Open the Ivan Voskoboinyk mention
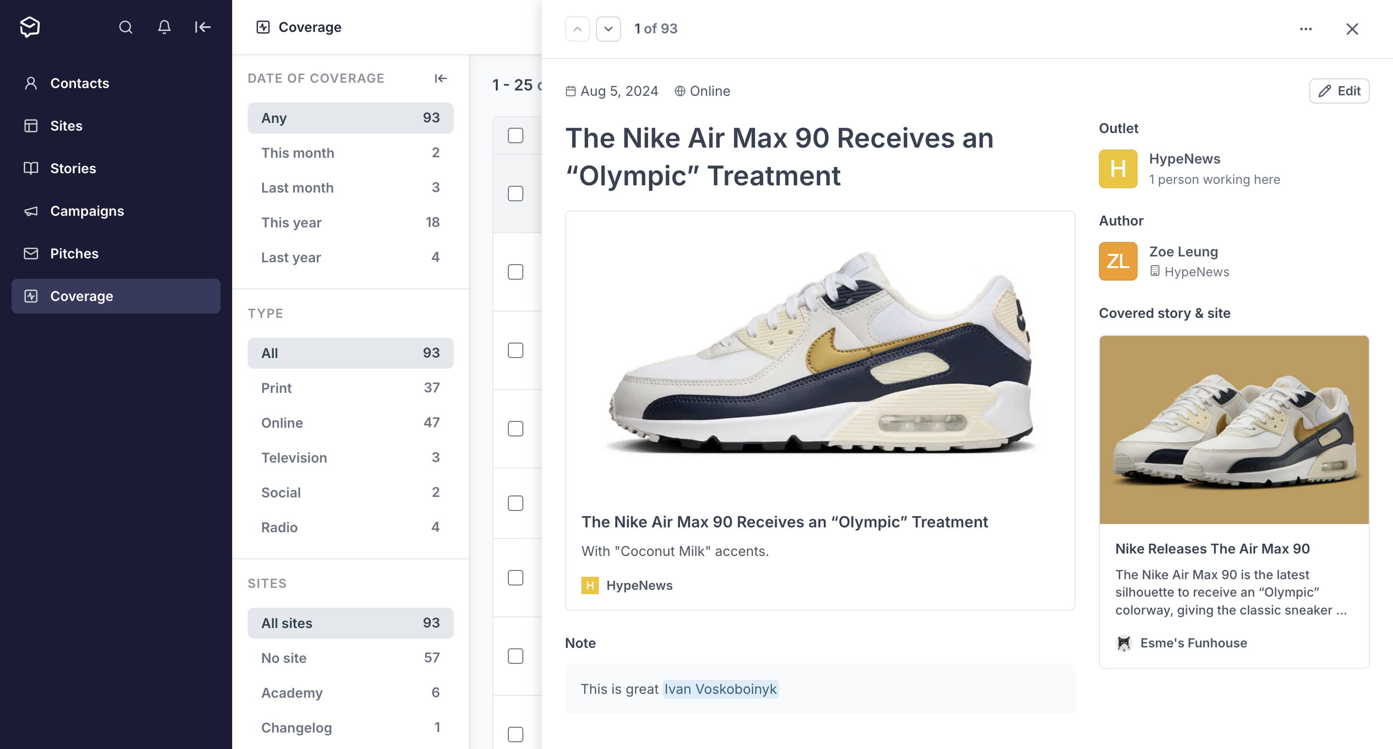1393x749 pixels. [720, 689]
